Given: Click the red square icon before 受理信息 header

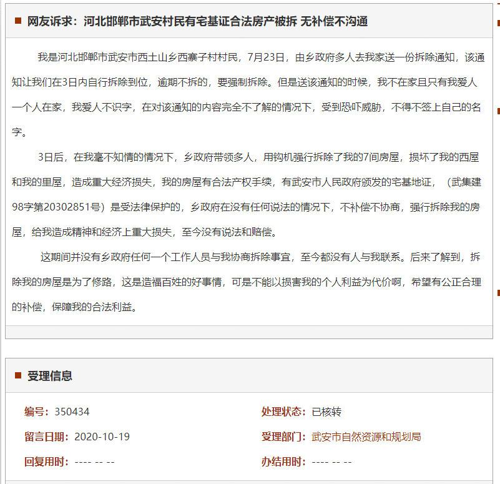Looking at the screenshot, I should [17, 374].
